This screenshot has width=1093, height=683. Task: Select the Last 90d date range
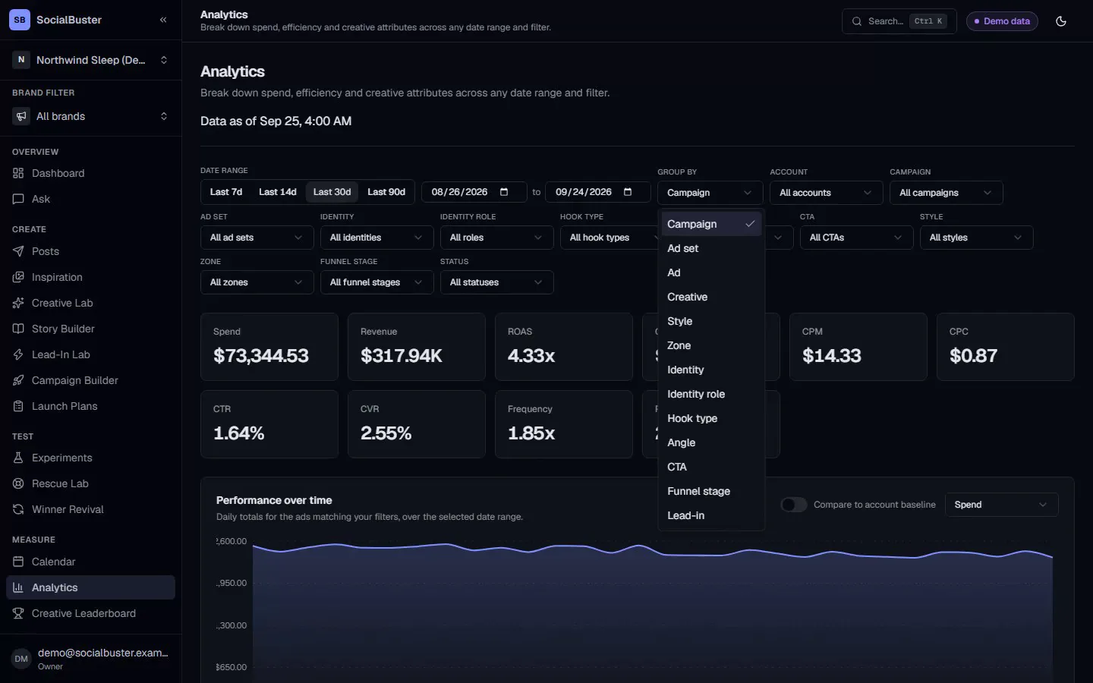(386, 192)
